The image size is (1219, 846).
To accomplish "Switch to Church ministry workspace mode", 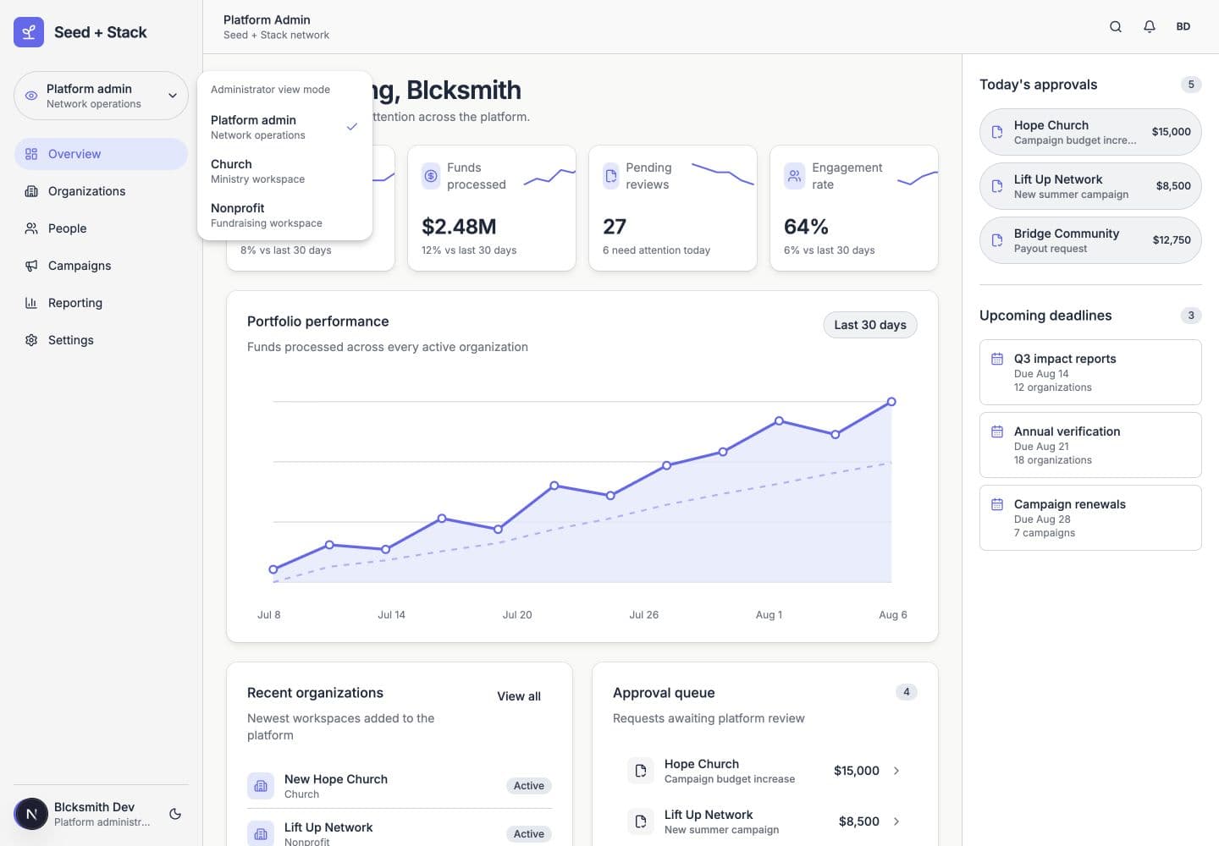I will (284, 171).
